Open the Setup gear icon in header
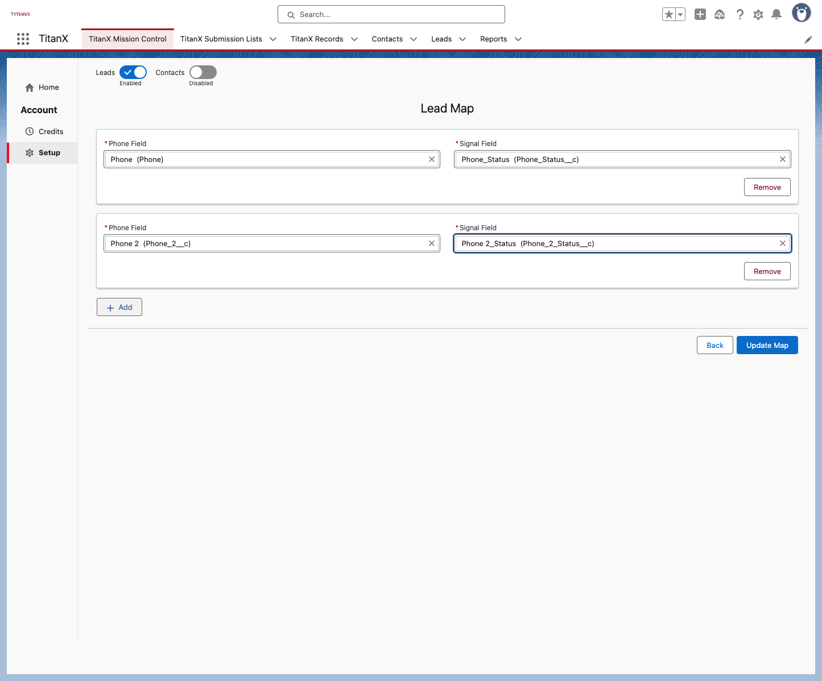 click(x=758, y=15)
